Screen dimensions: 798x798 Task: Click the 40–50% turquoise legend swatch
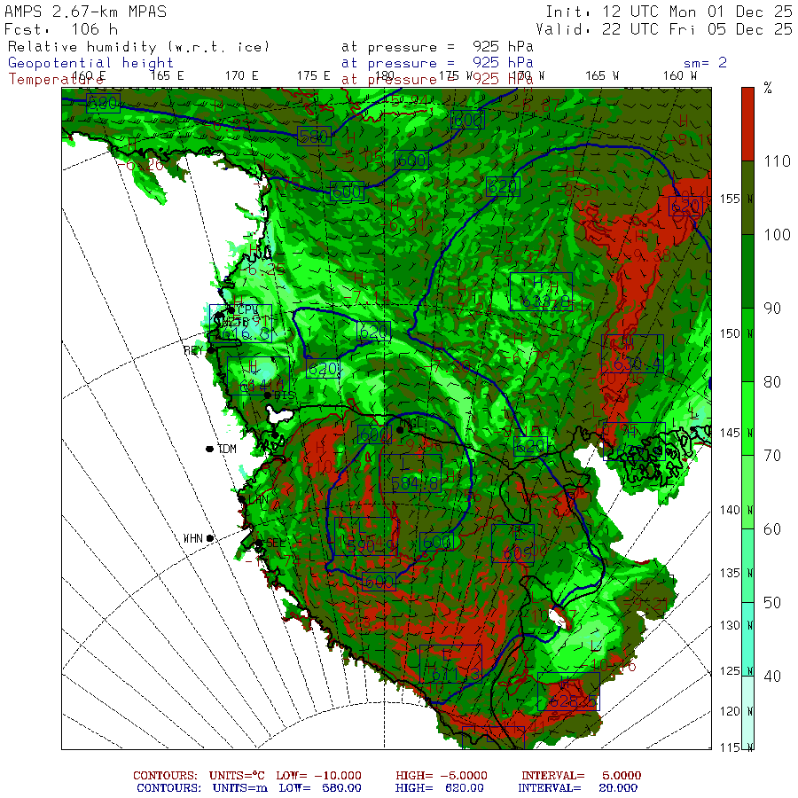(747, 638)
